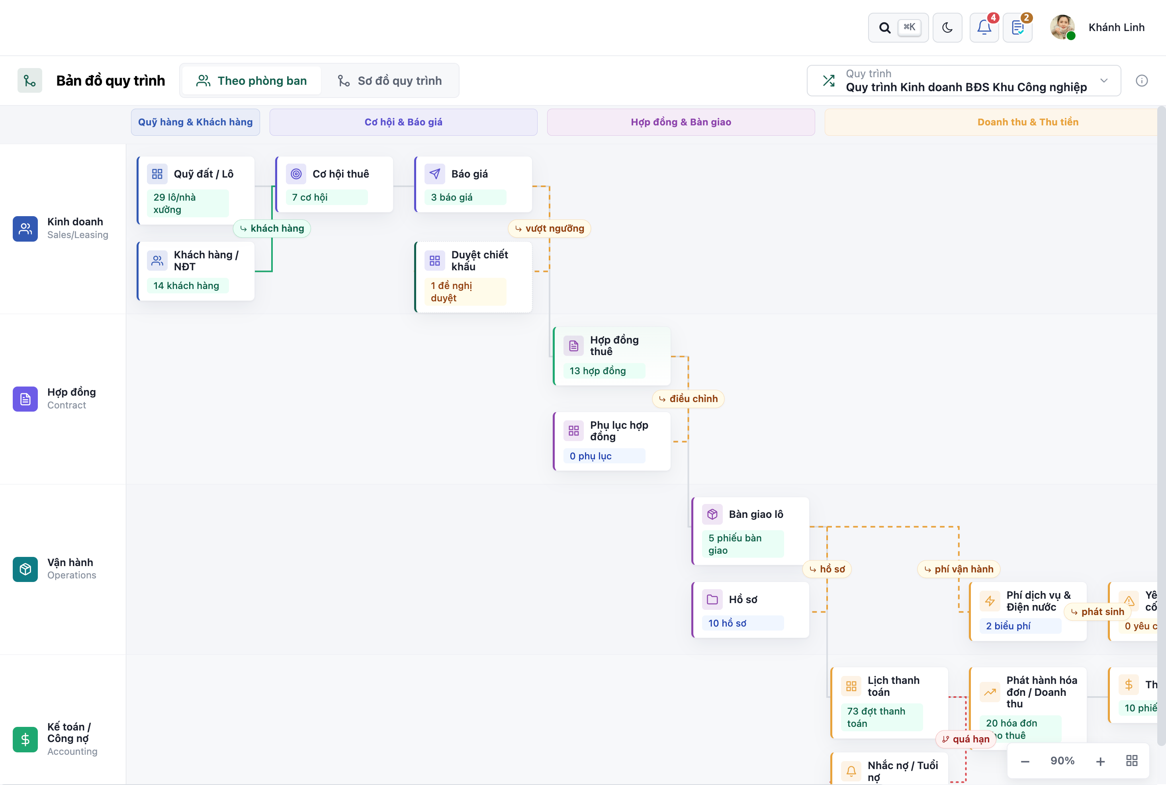Click the Kinh doanh department icon
Image resolution: width=1166 pixels, height=785 pixels.
pos(25,229)
